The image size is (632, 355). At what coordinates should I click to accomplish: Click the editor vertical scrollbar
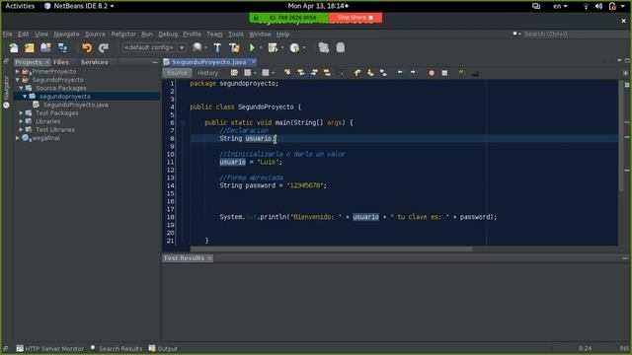[621, 137]
